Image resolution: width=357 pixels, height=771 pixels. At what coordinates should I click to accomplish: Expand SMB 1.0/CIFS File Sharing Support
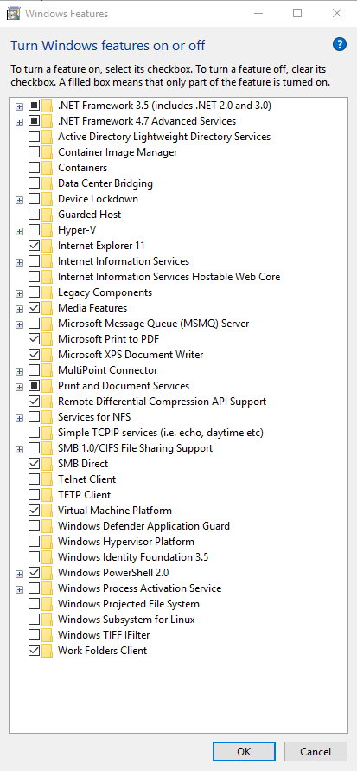click(19, 449)
